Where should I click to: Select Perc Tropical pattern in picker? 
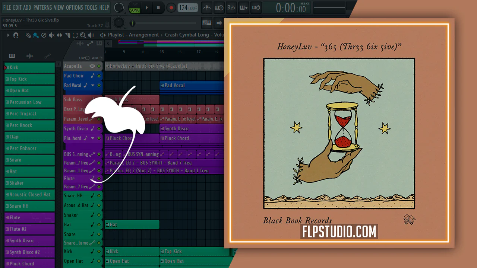(x=29, y=114)
